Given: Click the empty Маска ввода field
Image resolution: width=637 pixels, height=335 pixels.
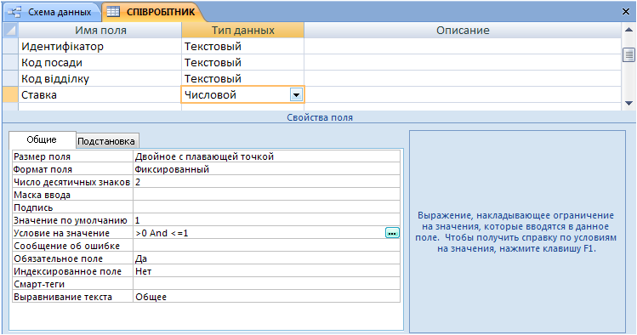Looking at the screenshot, I should (266, 195).
